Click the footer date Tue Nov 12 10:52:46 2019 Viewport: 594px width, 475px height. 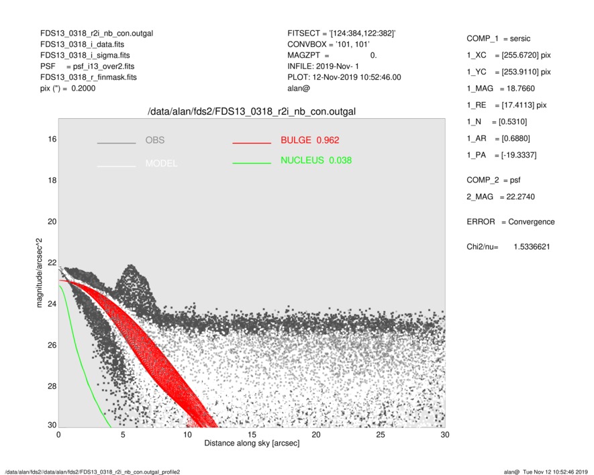coord(555,472)
